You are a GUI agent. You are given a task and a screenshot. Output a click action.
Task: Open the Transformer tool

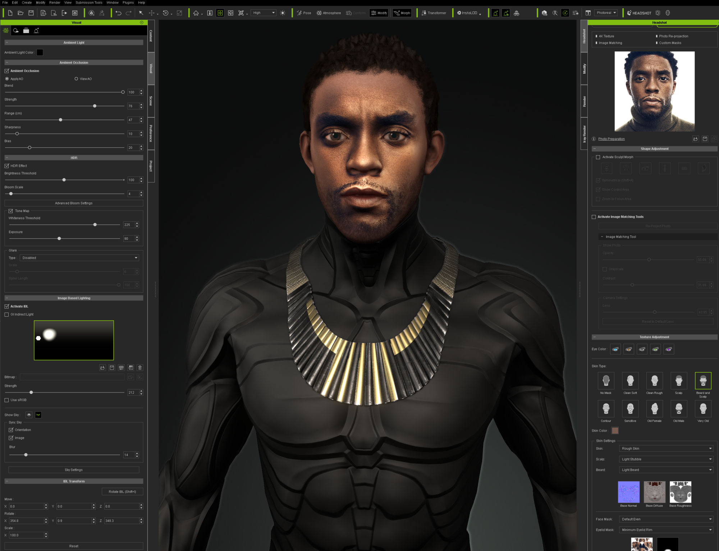(434, 13)
